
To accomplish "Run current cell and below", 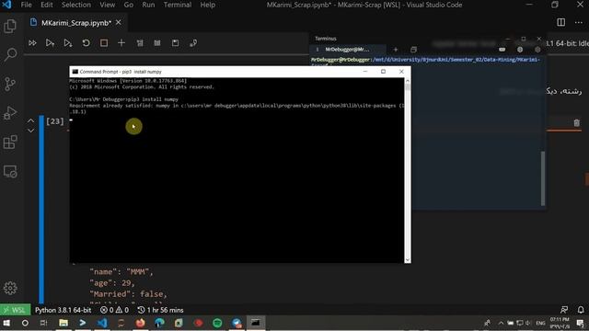I will point(67,43).
